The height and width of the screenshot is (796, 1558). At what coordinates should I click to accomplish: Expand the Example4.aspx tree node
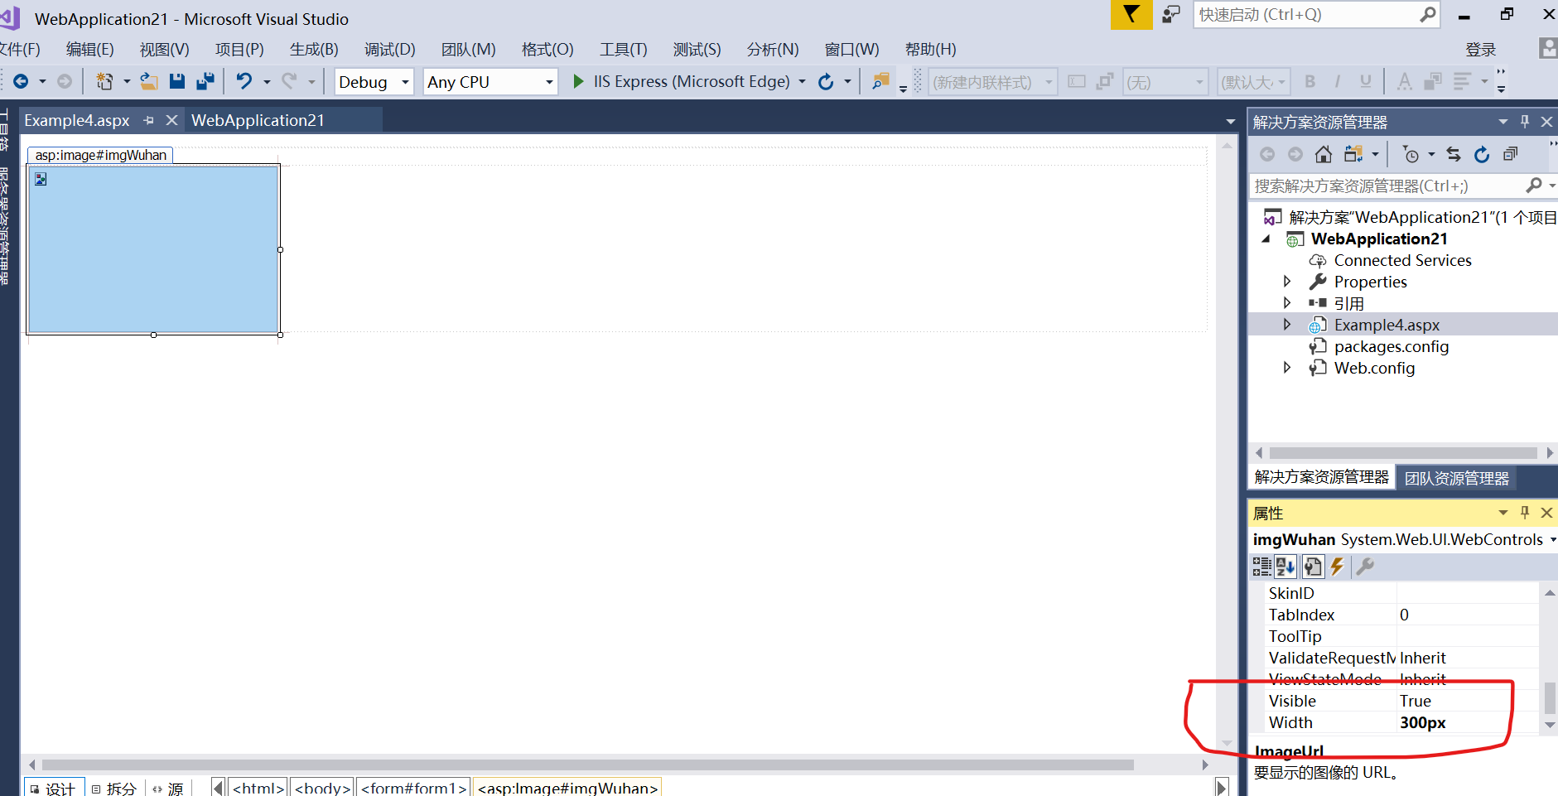pyautogui.click(x=1287, y=324)
